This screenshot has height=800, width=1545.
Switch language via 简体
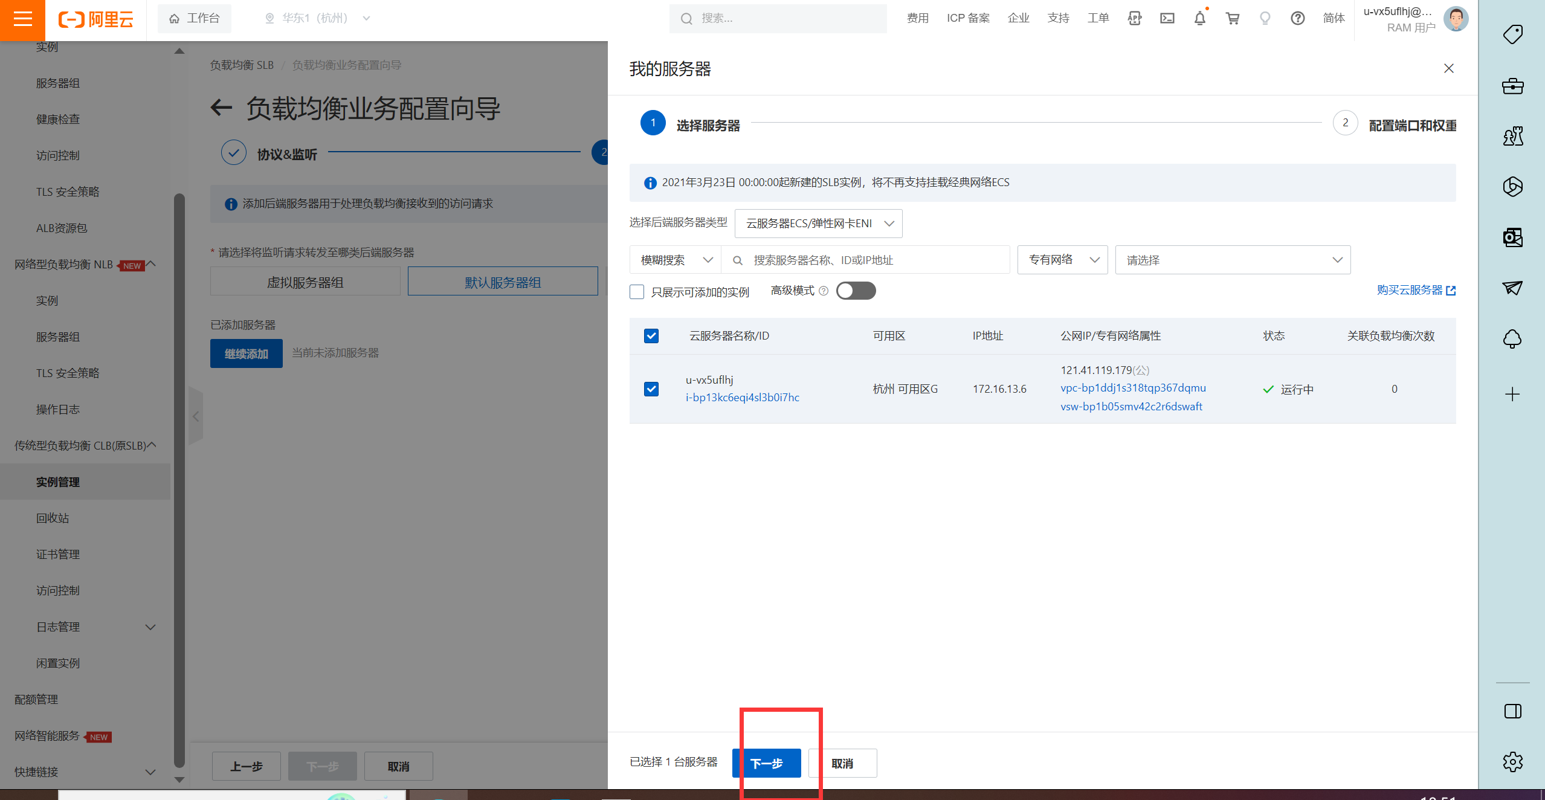coord(1334,19)
